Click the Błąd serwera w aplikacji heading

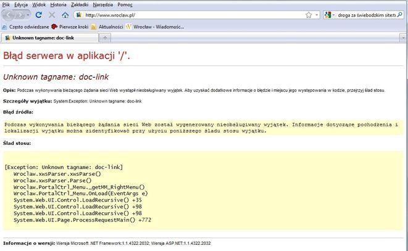click(x=67, y=56)
